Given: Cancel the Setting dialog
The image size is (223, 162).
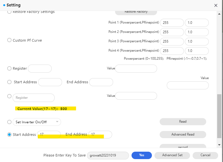Looking at the screenshot, I should point(205,155).
